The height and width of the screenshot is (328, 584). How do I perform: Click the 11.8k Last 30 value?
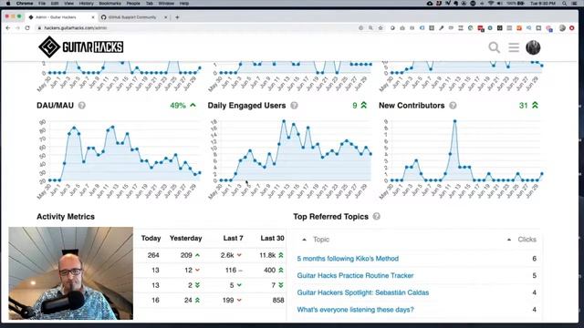[267, 255]
